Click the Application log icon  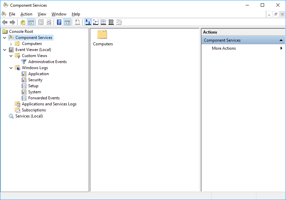(24, 74)
